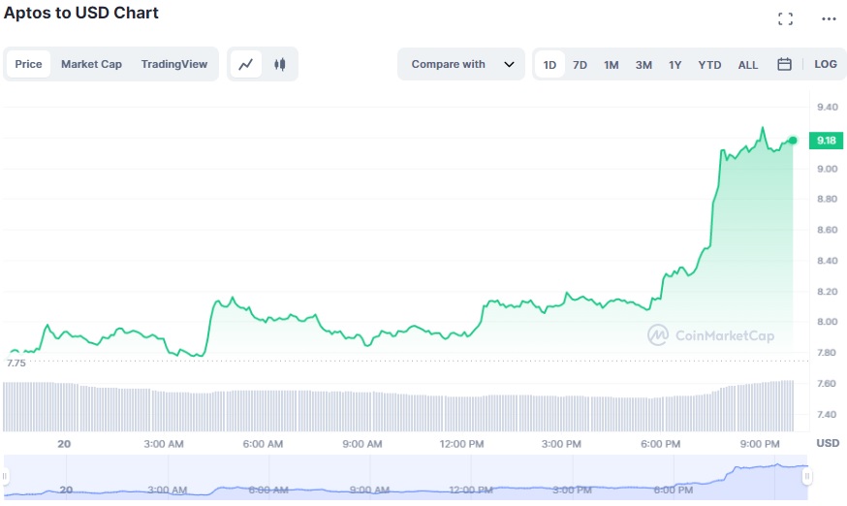Select the Price tab

click(29, 64)
